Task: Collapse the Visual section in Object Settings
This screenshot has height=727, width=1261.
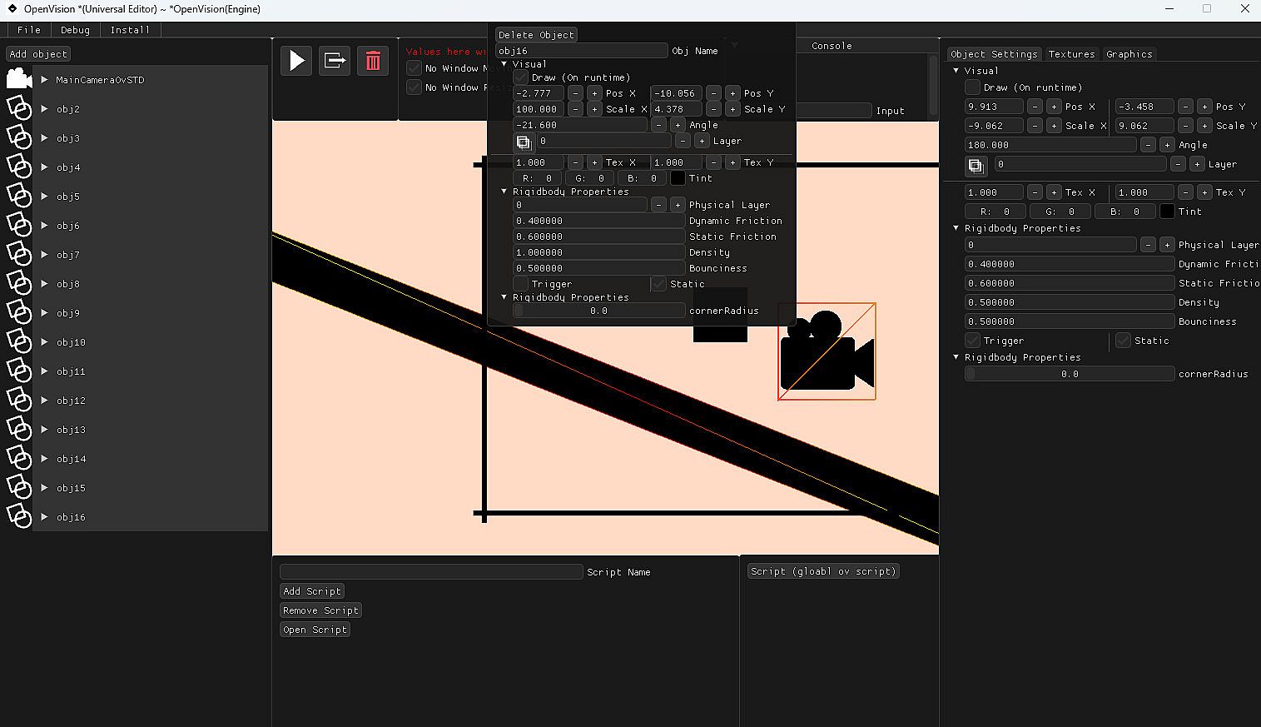Action: 956,71
